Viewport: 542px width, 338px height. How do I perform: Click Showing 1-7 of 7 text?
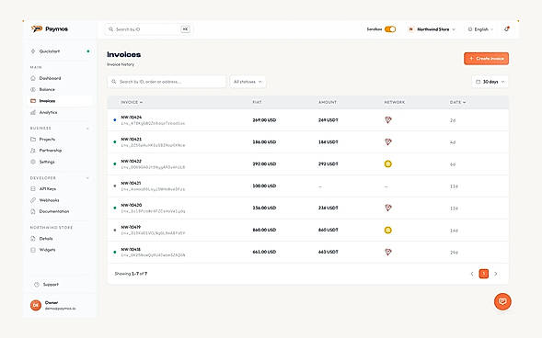[x=131, y=274]
